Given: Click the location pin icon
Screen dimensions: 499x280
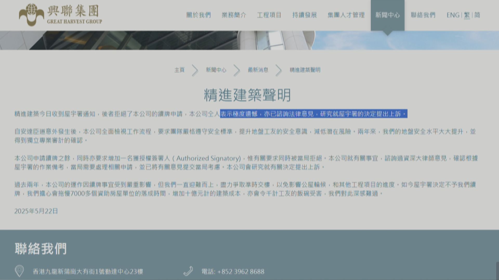Looking at the screenshot, I should pos(19,271).
